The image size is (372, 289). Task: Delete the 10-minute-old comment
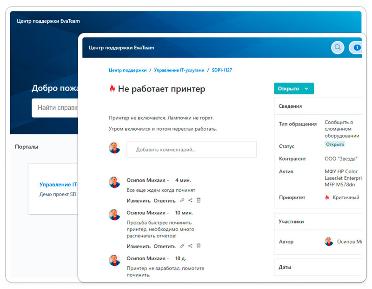tap(199, 246)
